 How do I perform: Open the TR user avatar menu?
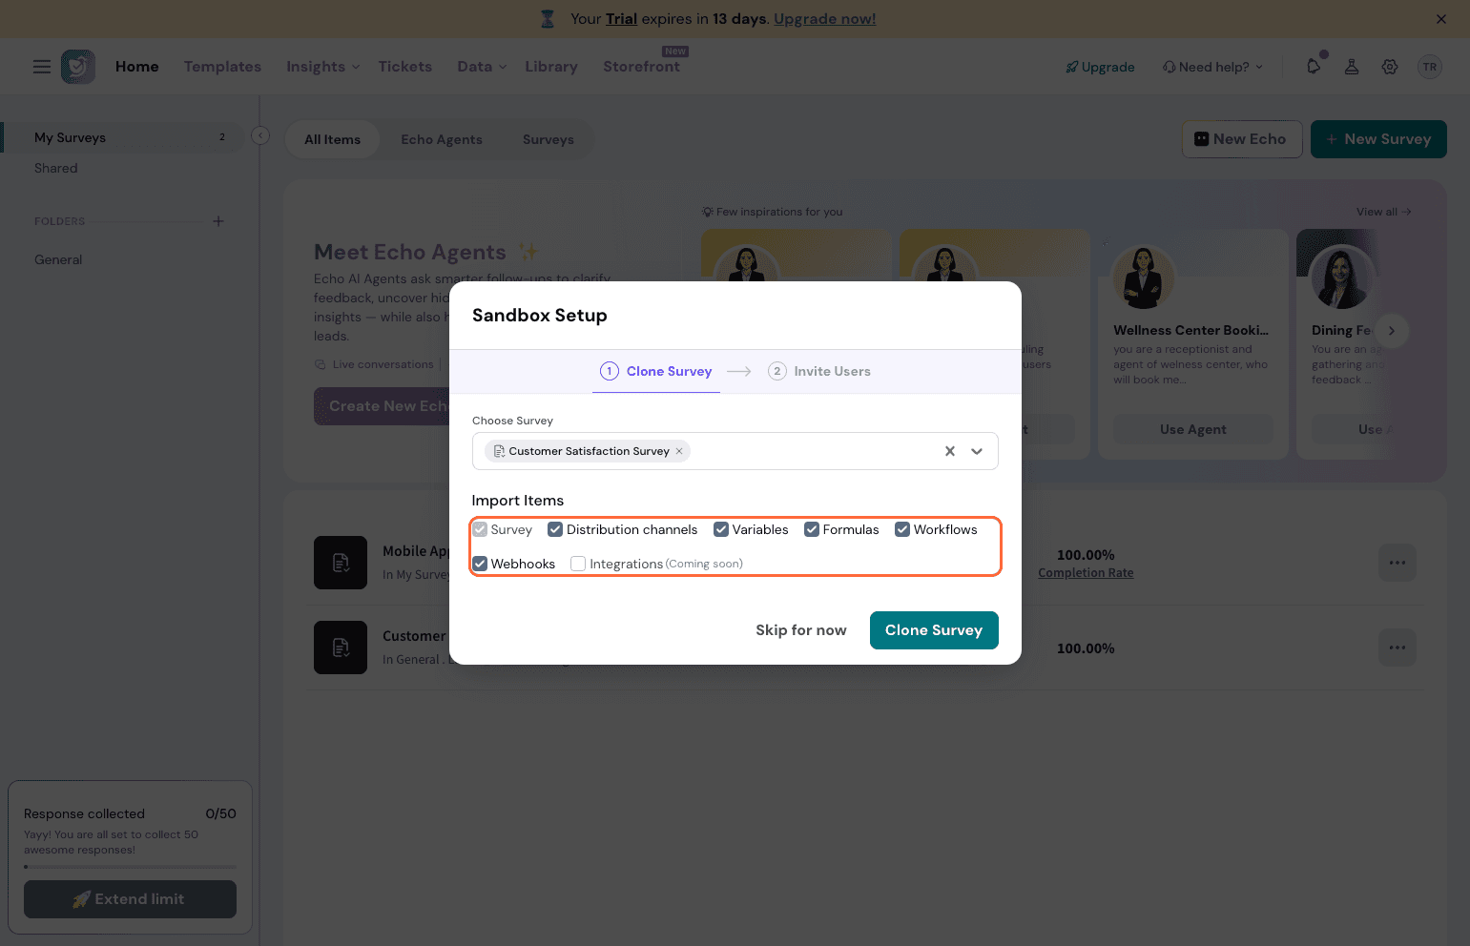(1429, 67)
